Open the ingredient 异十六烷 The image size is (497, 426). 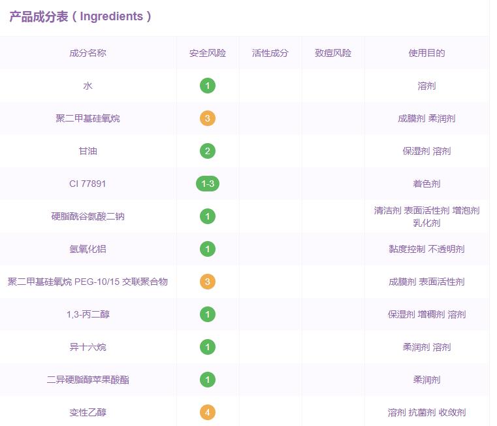pos(88,347)
